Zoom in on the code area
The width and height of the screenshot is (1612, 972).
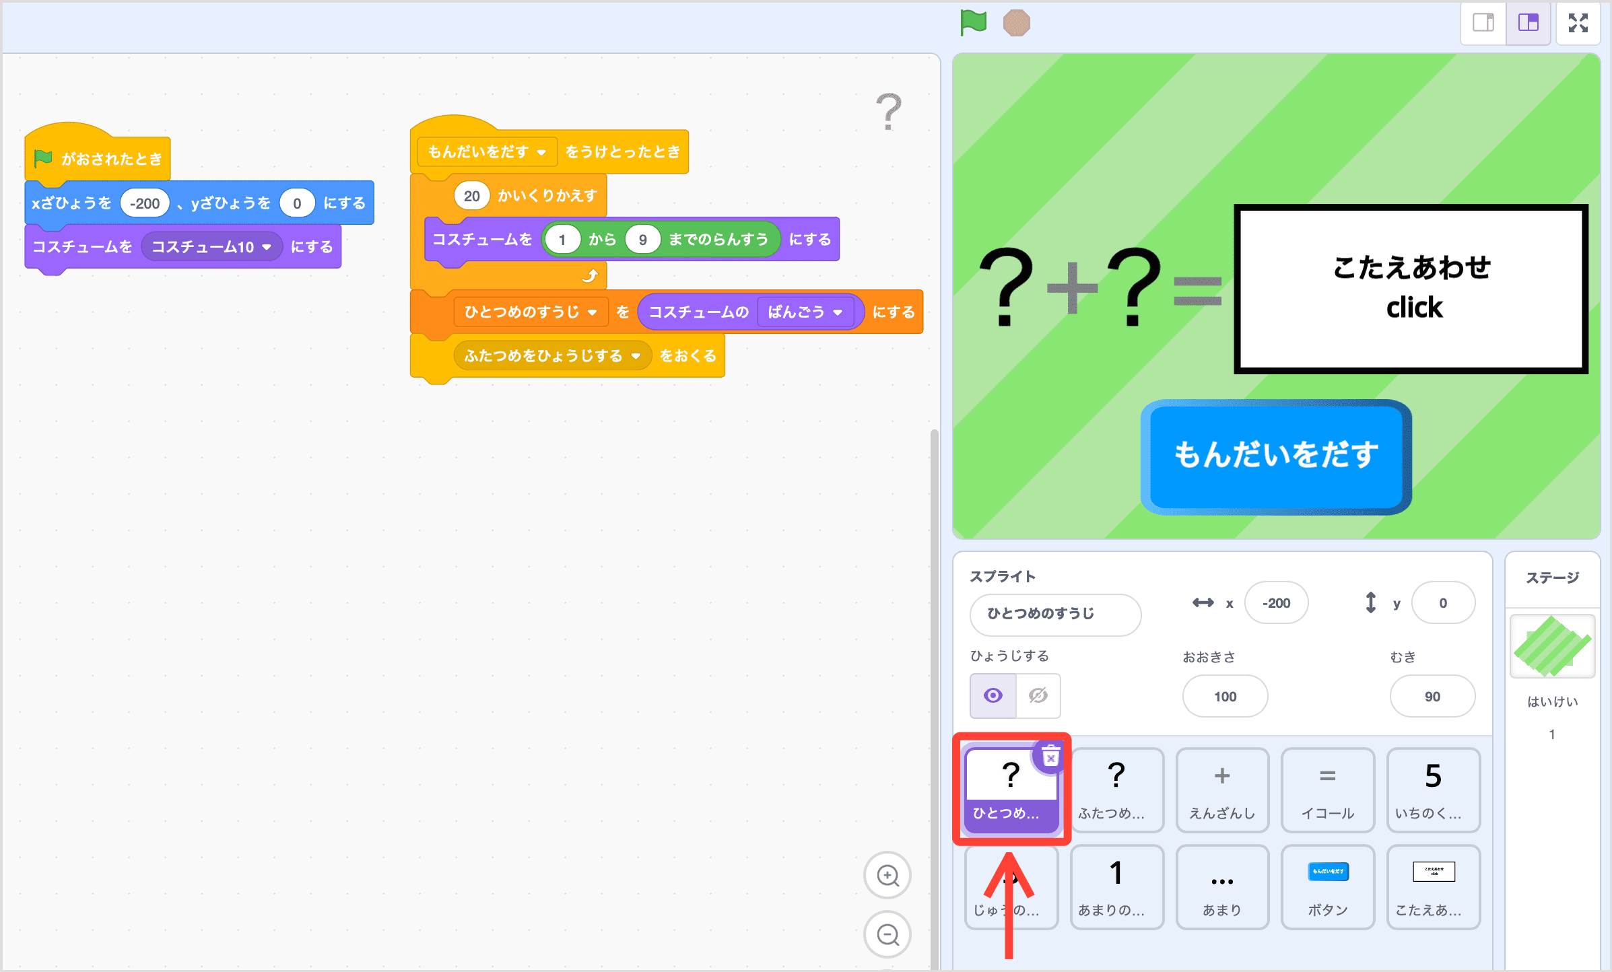click(x=887, y=875)
